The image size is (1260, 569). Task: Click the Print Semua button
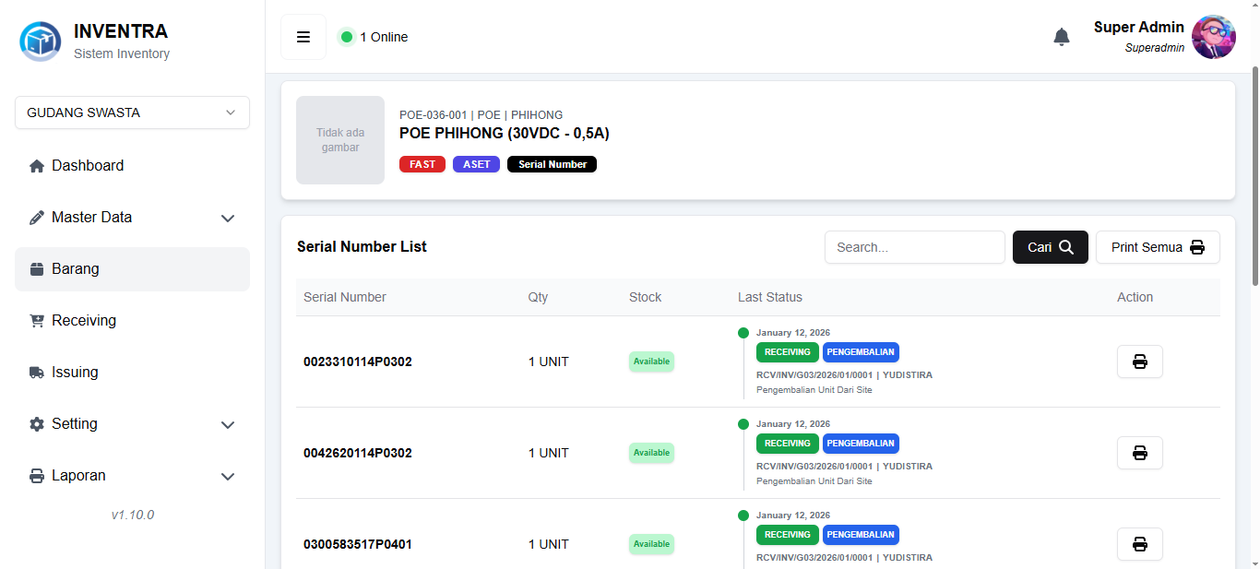(1158, 247)
